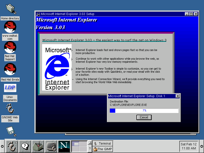Select the floppy disk desktop icon
Viewport: 204px width, 153px height.
click(11, 131)
